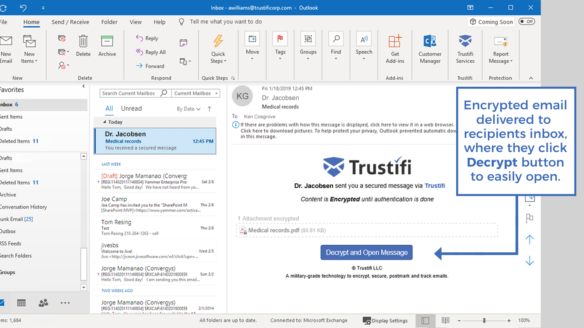
Task: Open the Find magnifier icon
Action: 336,39
